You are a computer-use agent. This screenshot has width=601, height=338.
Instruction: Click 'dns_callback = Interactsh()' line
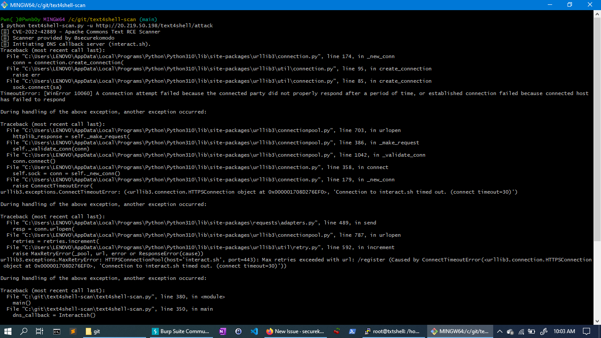coord(54,315)
